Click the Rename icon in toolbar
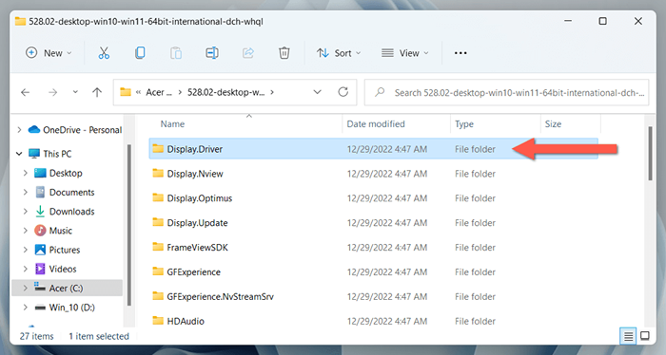Screen dimensions: 666x355 (x=212, y=53)
